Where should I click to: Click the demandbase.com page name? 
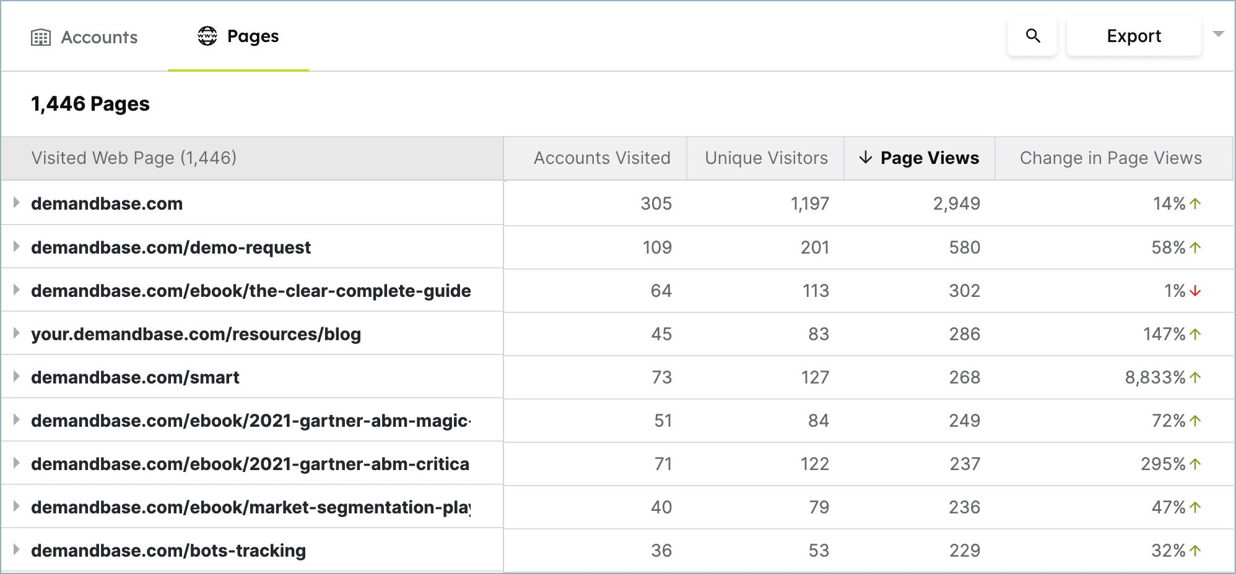click(107, 203)
